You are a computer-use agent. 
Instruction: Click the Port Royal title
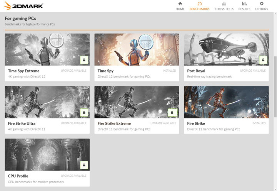(x=196, y=71)
